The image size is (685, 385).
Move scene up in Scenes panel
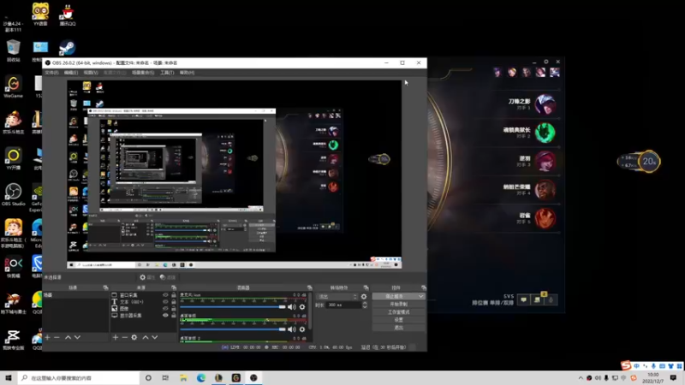click(x=68, y=337)
